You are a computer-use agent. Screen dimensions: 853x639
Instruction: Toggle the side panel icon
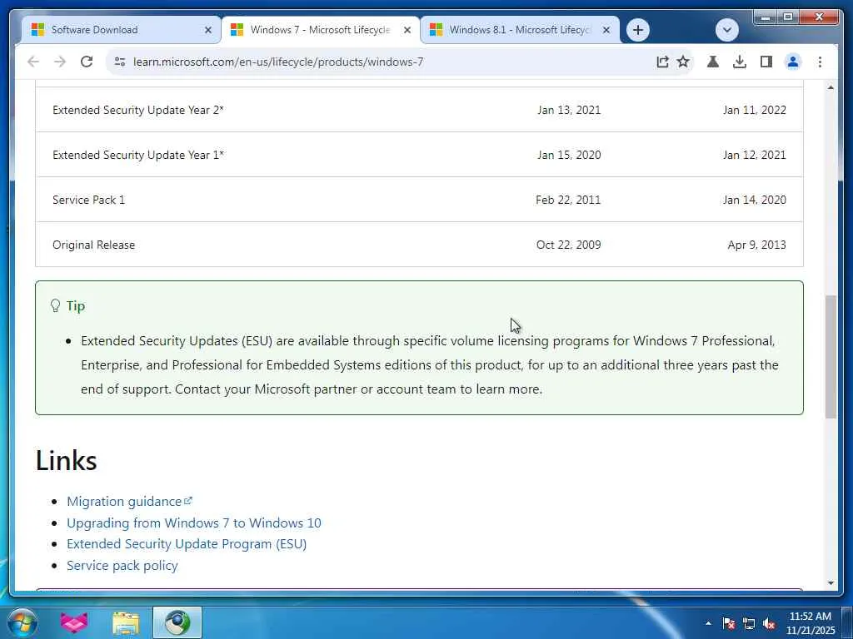click(x=766, y=62)
